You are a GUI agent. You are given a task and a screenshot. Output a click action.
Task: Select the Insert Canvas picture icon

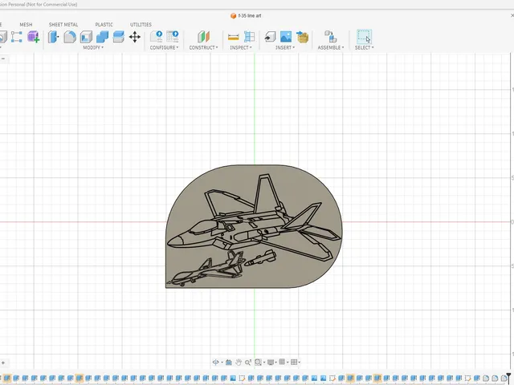click(286, 37)
